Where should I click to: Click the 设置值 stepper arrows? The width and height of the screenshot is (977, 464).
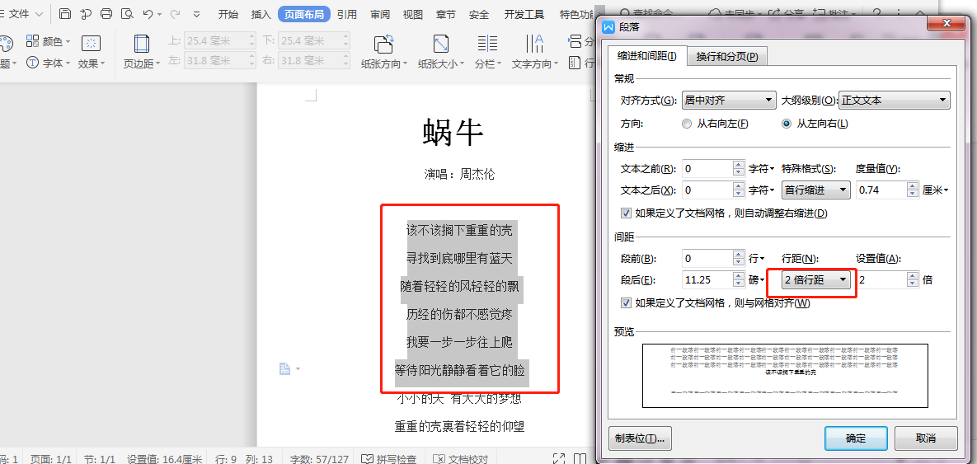point(913,279)
